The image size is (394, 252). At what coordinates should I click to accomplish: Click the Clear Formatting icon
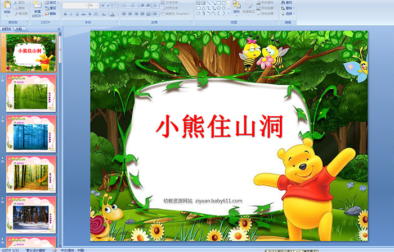click(115, 5)
